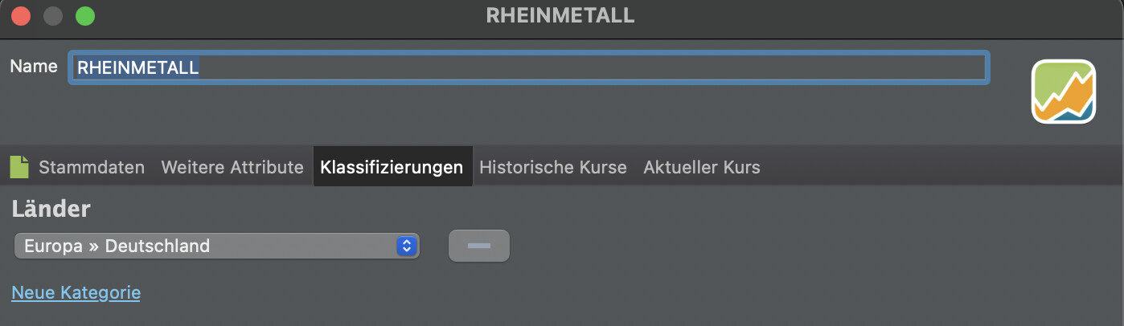Show the Aktueller Kurs tab

[x=702, y=167]
